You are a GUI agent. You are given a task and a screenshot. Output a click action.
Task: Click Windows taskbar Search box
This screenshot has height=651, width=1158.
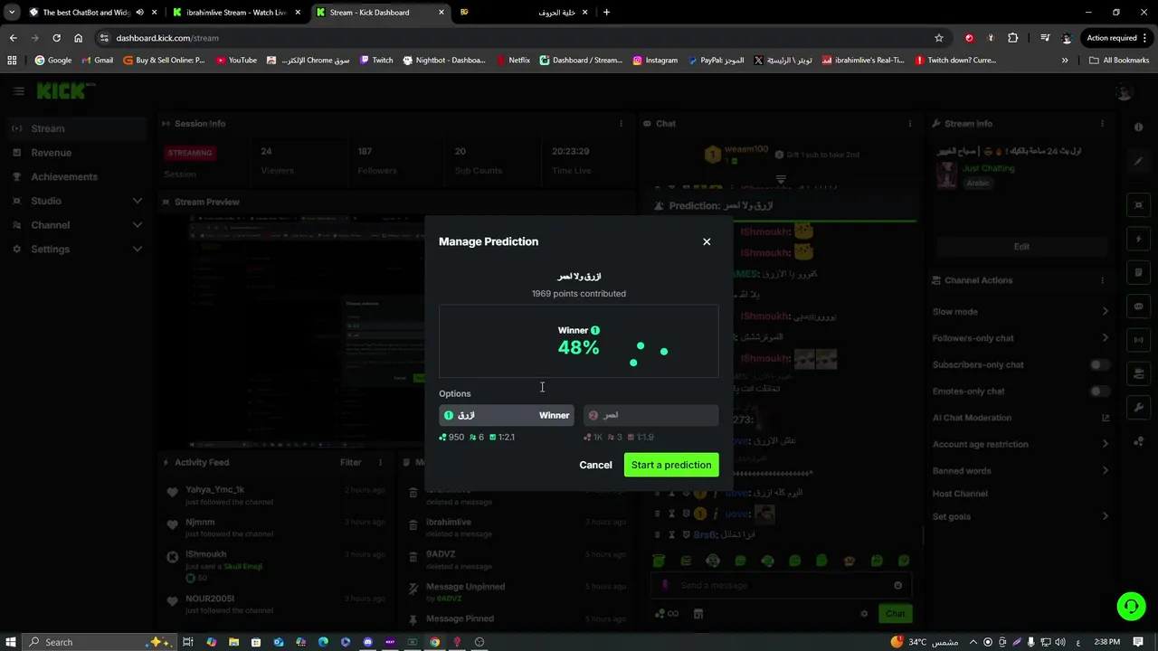pyautogui.click(x=99, y=642)
